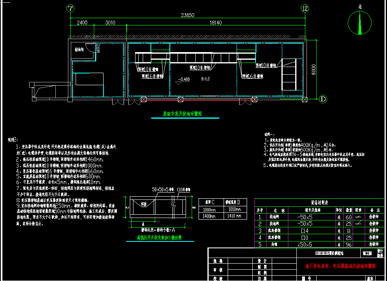Screen dimensions: 387x281
Task: Select the vertical 6000 dimension text
Action: point(313,69)
